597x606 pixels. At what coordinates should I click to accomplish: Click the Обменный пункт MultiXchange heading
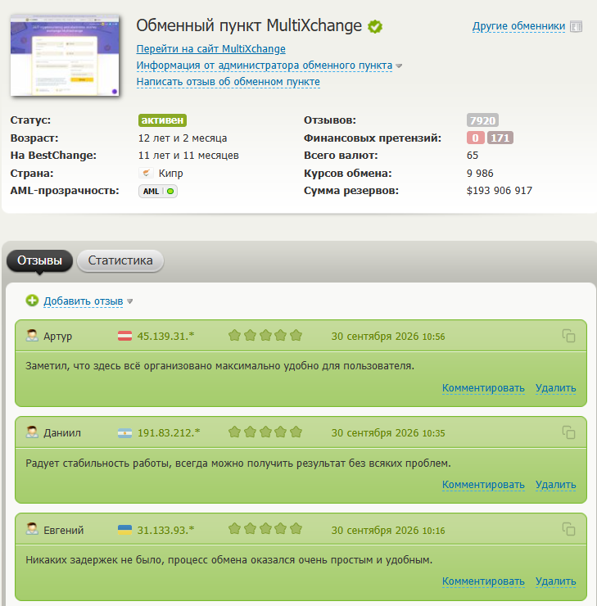click(249, 25)
